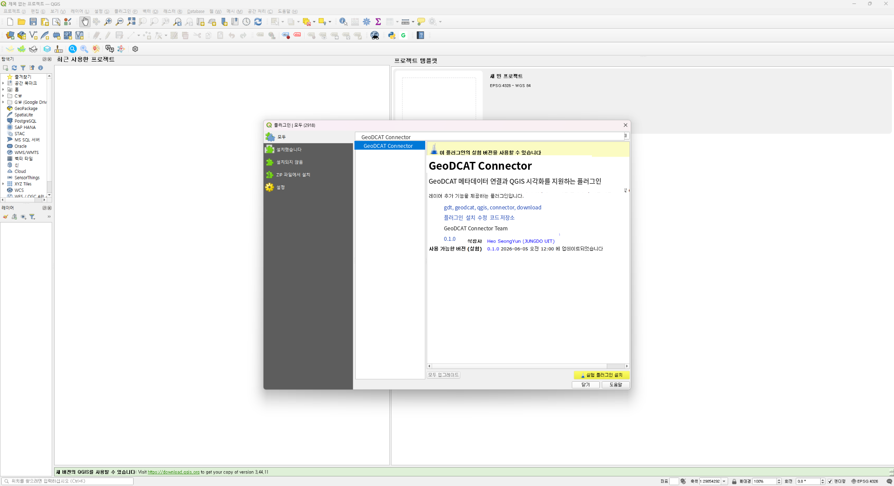Open the Processing Toolbox gear icon
894x486 pixels.
[367, 22]
